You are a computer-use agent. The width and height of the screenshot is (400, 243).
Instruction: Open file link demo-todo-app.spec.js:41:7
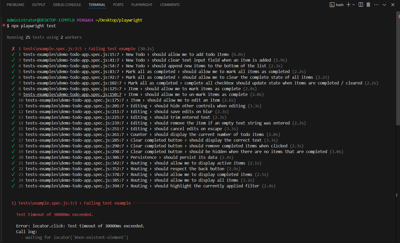click(x=71, y=60)
